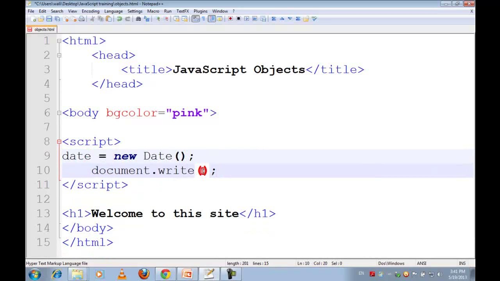Click the "ANSI" encoding status entry
The image size is (500, 281).
click(x=421, y=263)
